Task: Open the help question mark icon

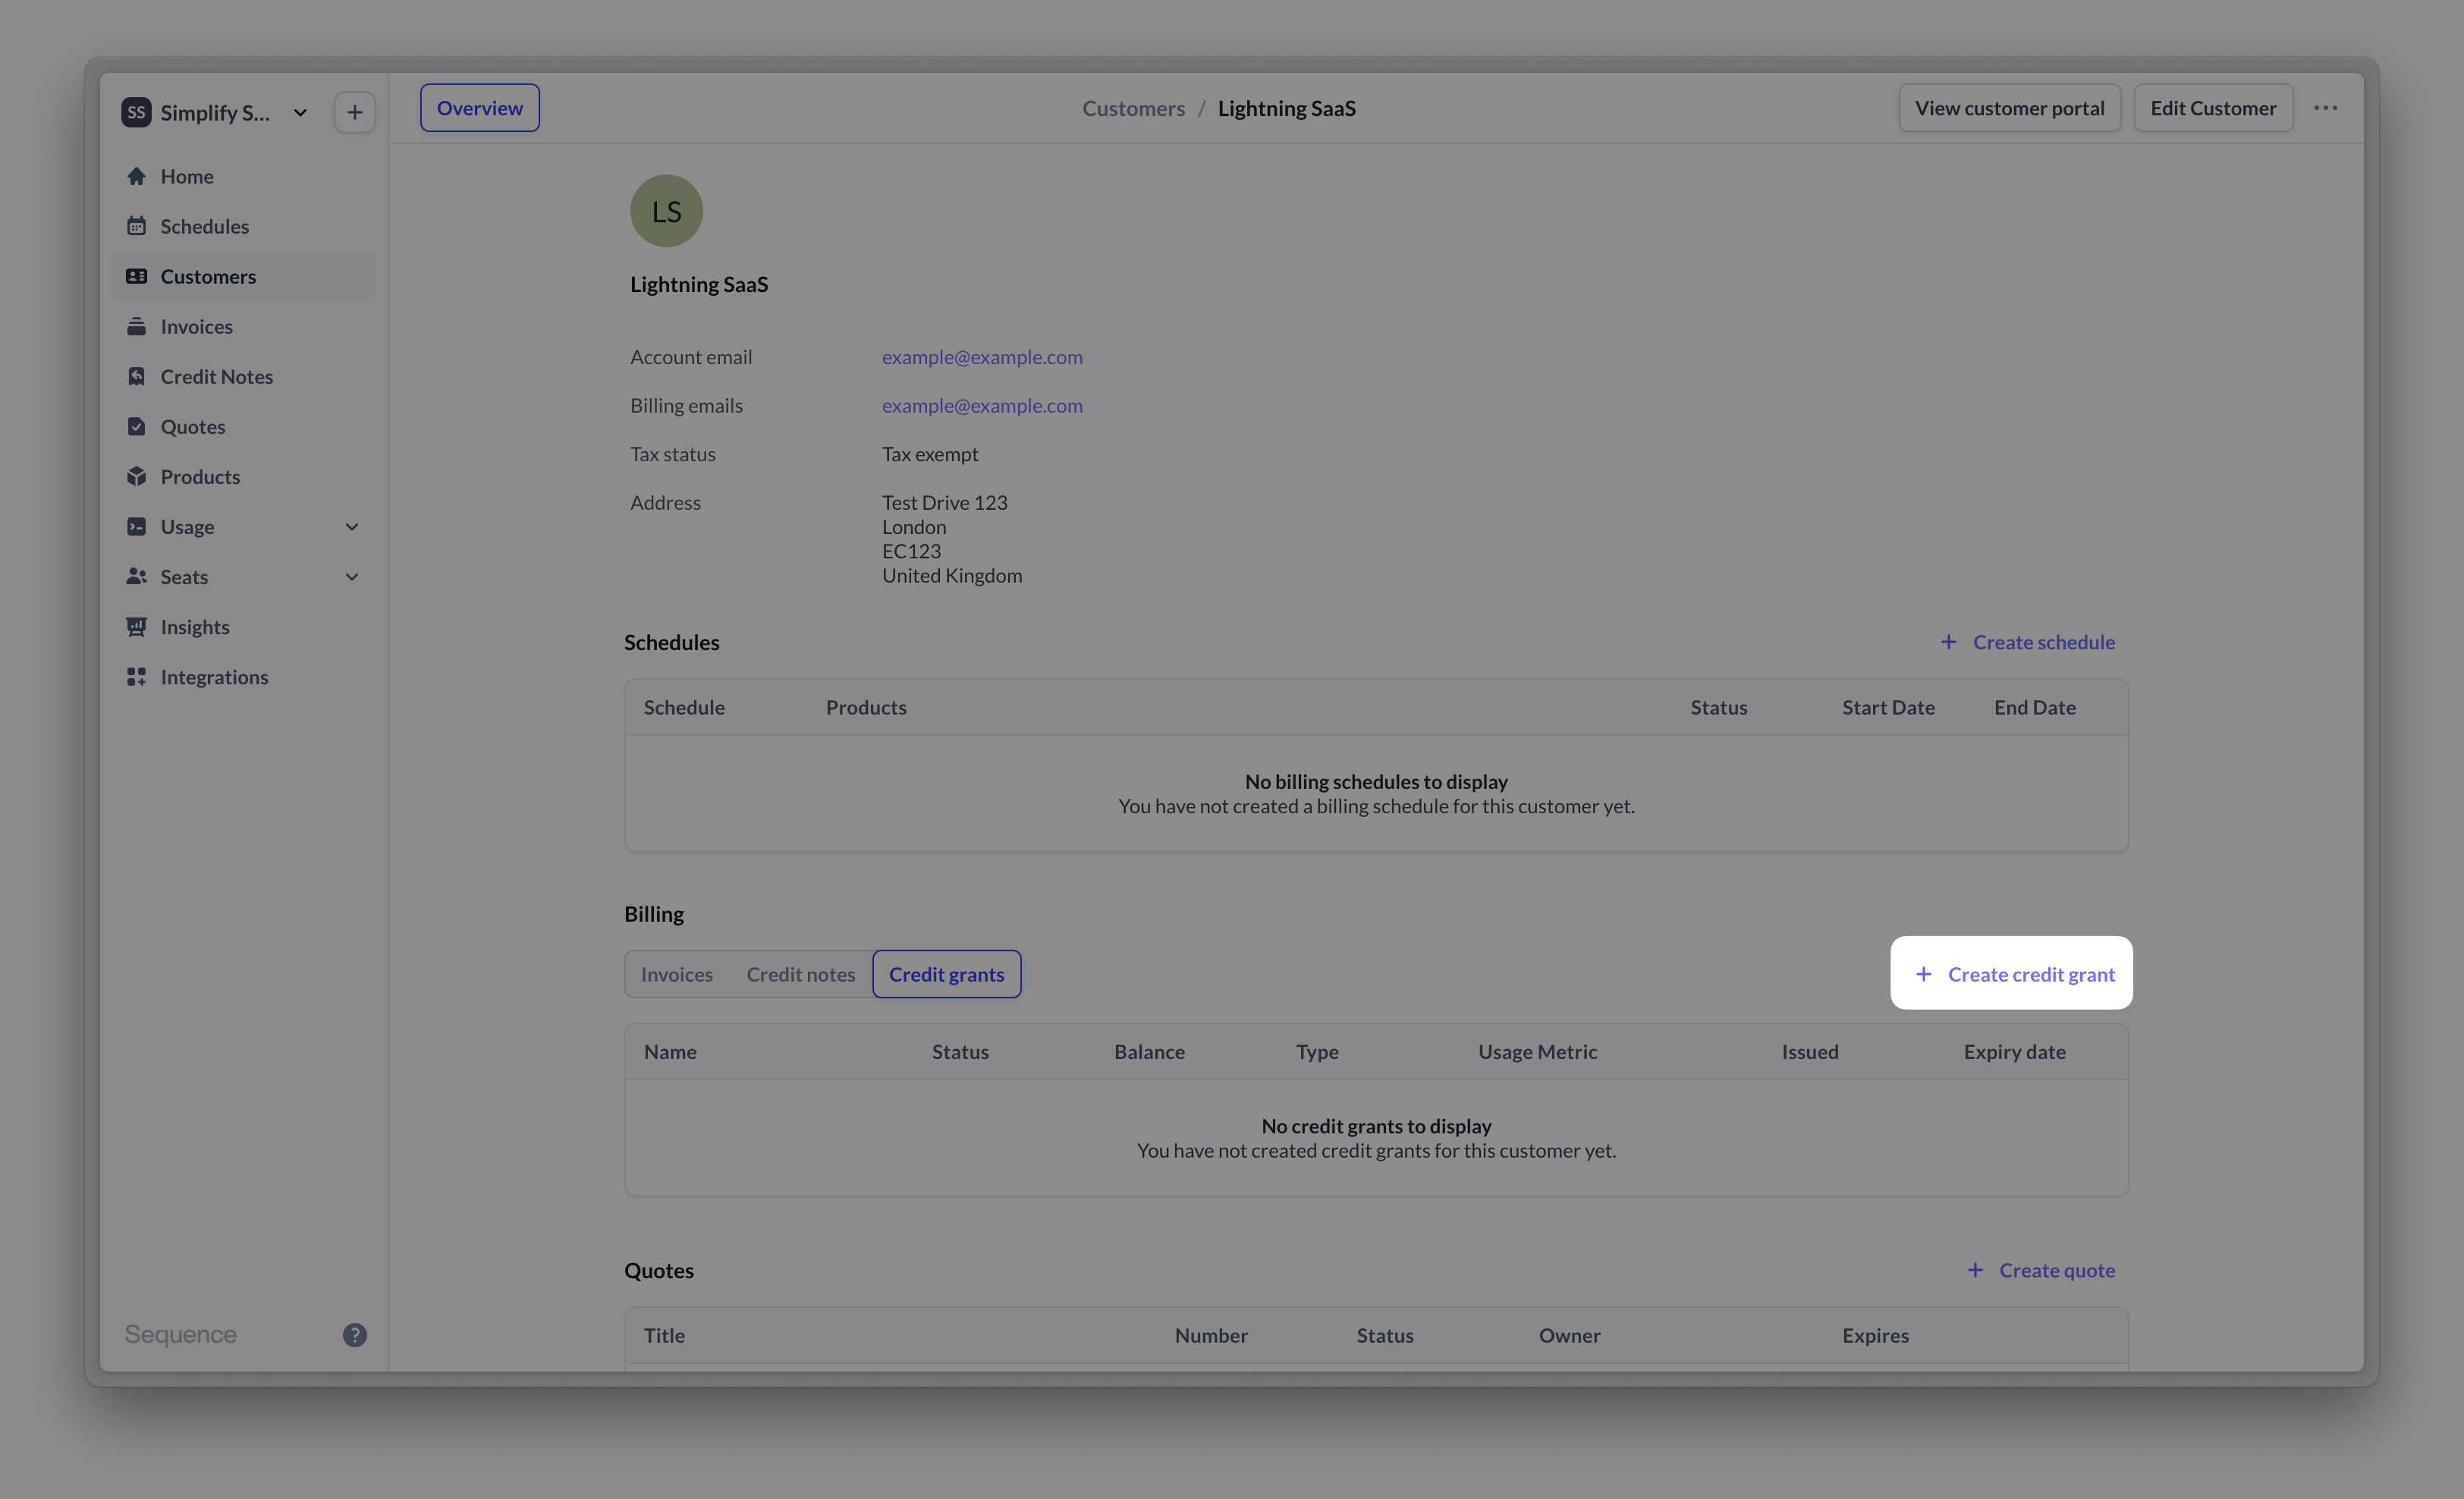Action: pyautogui.click(x=355, y=1334)
